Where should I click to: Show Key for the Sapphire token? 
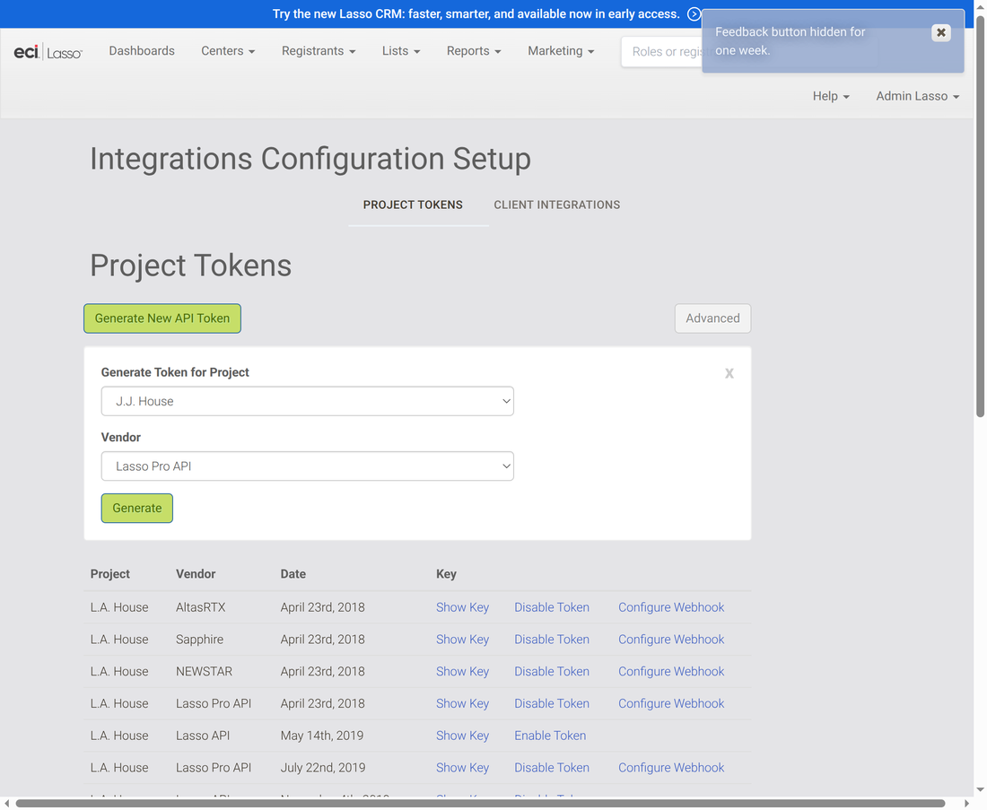pyautogui.click(x=463, y=640)
